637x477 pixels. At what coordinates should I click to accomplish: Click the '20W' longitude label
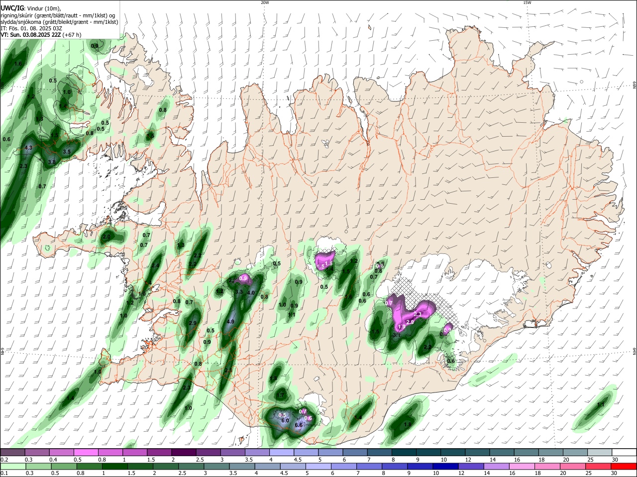(265, 2)
